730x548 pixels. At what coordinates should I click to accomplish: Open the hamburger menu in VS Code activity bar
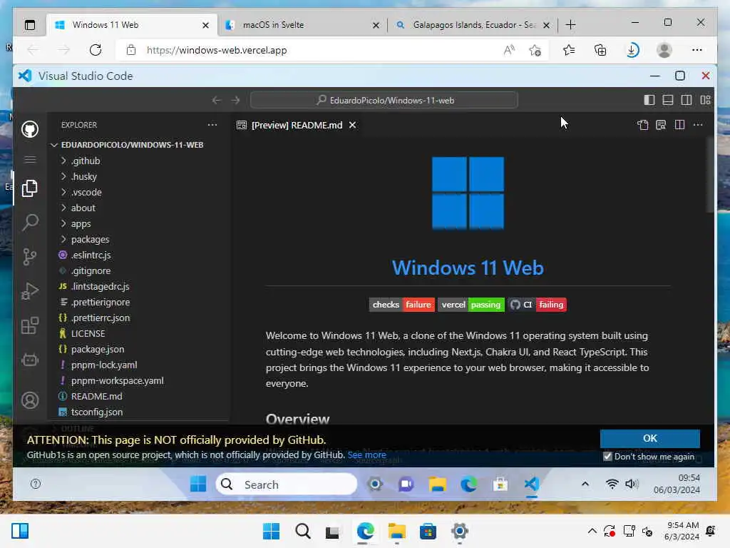(x=30, y=160)
